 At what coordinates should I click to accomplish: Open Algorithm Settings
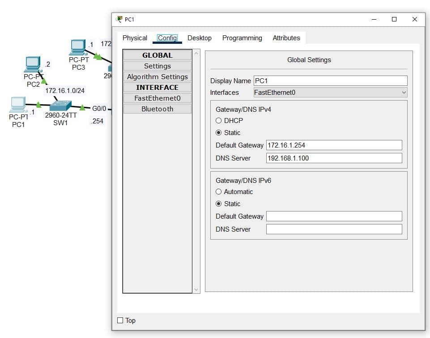tap(158, 77)
